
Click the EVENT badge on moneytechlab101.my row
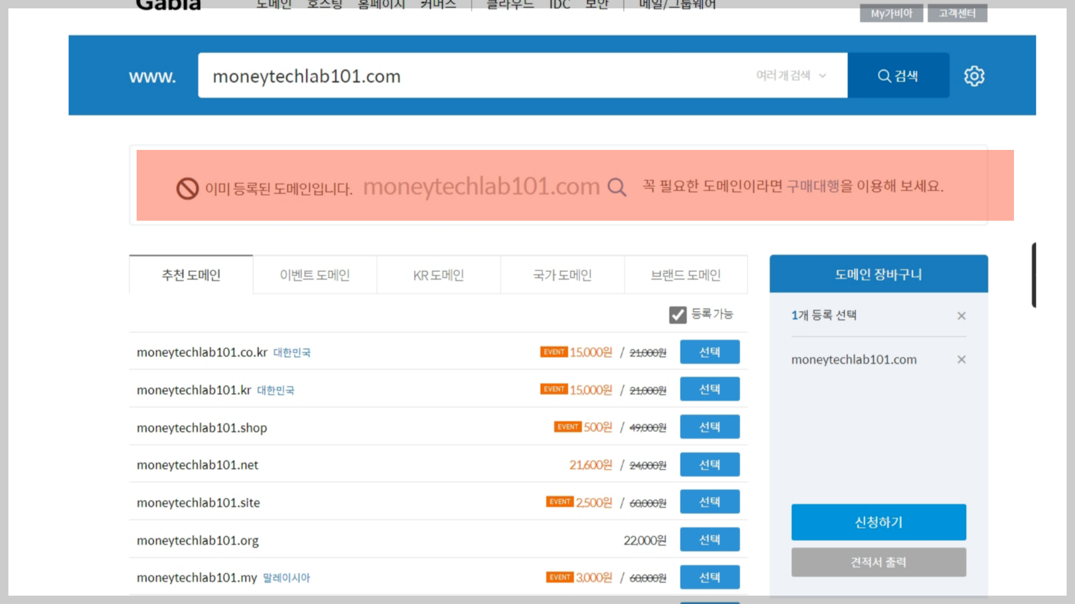pos(559,577)
